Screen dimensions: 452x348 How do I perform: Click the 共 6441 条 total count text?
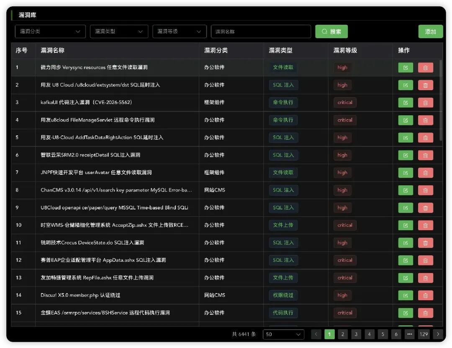pyautogui.click(x=244, y=334)
